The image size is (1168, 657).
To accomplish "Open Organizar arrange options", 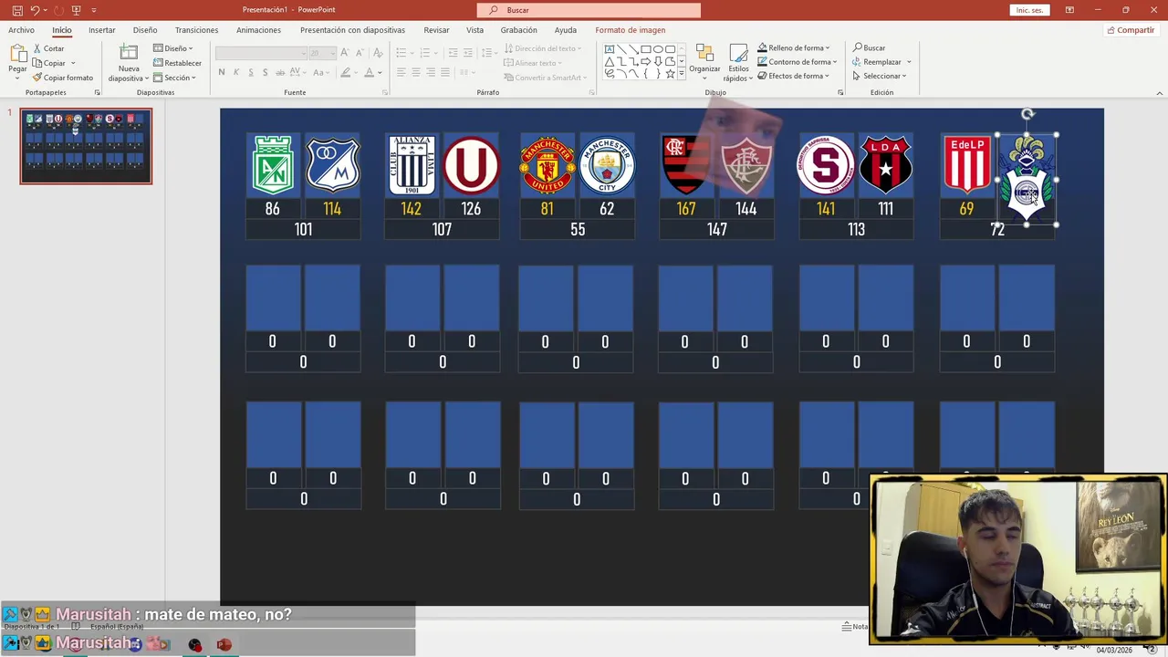I will (704, 60).
